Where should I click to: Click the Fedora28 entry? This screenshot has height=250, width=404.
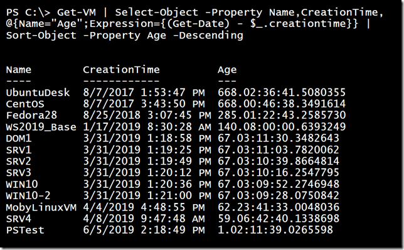31,116
